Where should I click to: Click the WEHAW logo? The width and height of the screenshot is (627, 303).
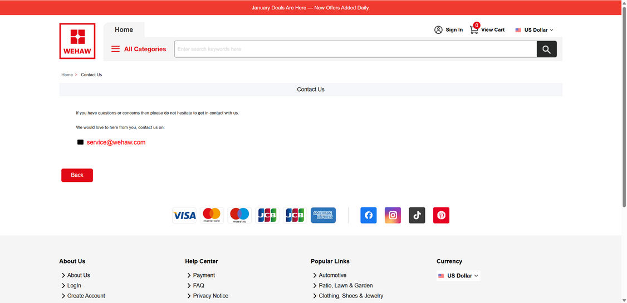[x=77, y=41]
